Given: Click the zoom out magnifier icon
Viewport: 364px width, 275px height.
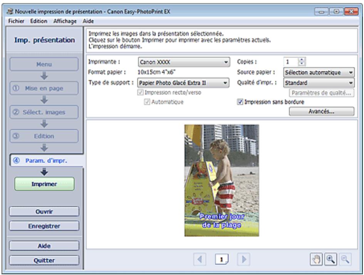Looking at the screenshot, I should coord(345,259).
